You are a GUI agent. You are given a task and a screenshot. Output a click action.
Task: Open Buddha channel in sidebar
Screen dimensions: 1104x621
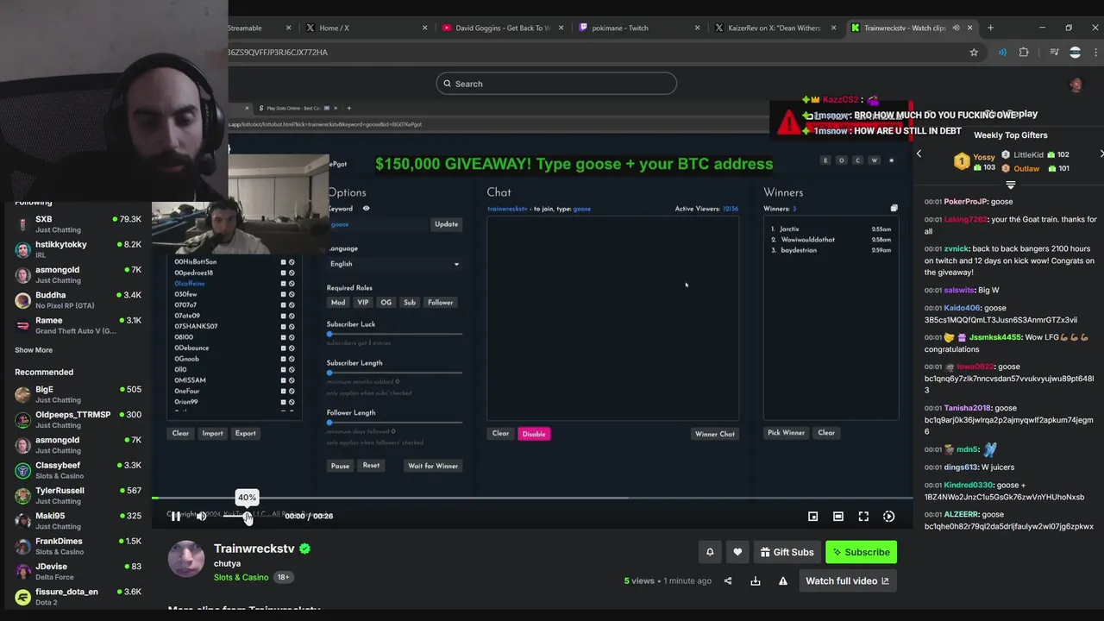click(x=78, y=300)
